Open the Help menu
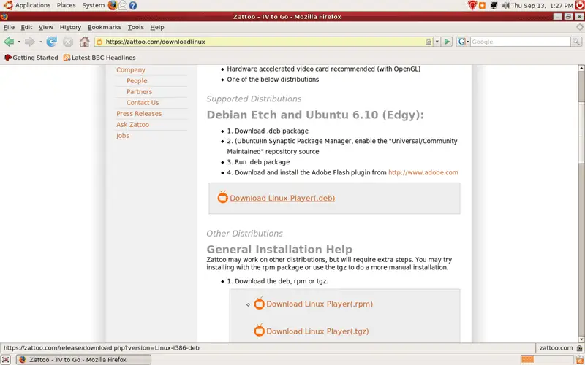The height and width of the screenshot is (365, 585). point(157,27)
